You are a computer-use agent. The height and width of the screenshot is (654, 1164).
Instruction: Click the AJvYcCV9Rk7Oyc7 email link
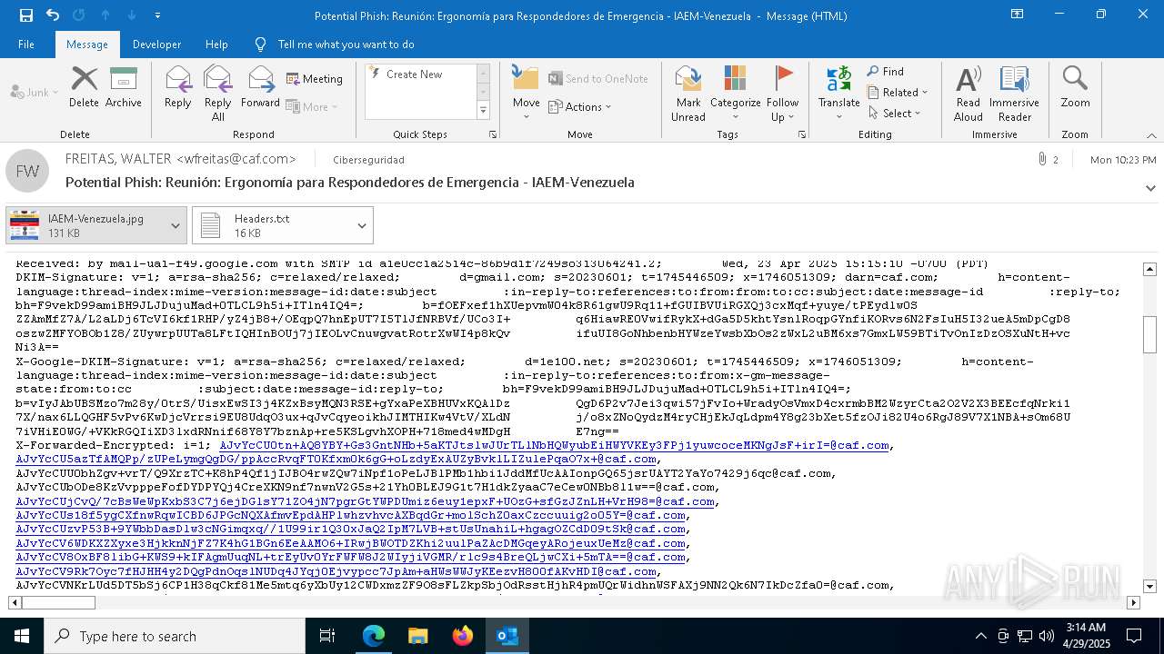pos(336,572)
